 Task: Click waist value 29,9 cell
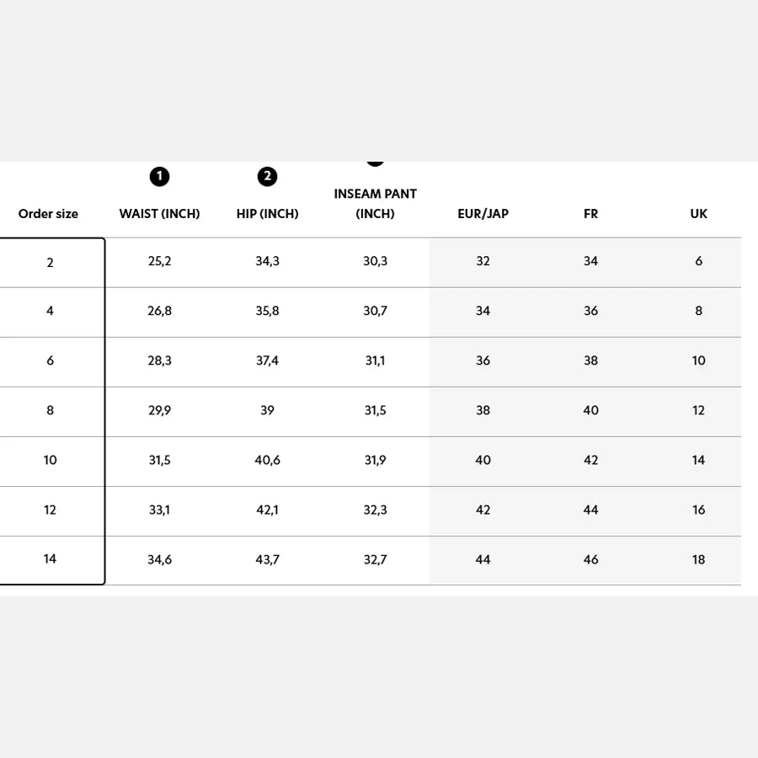coord(159,410)
